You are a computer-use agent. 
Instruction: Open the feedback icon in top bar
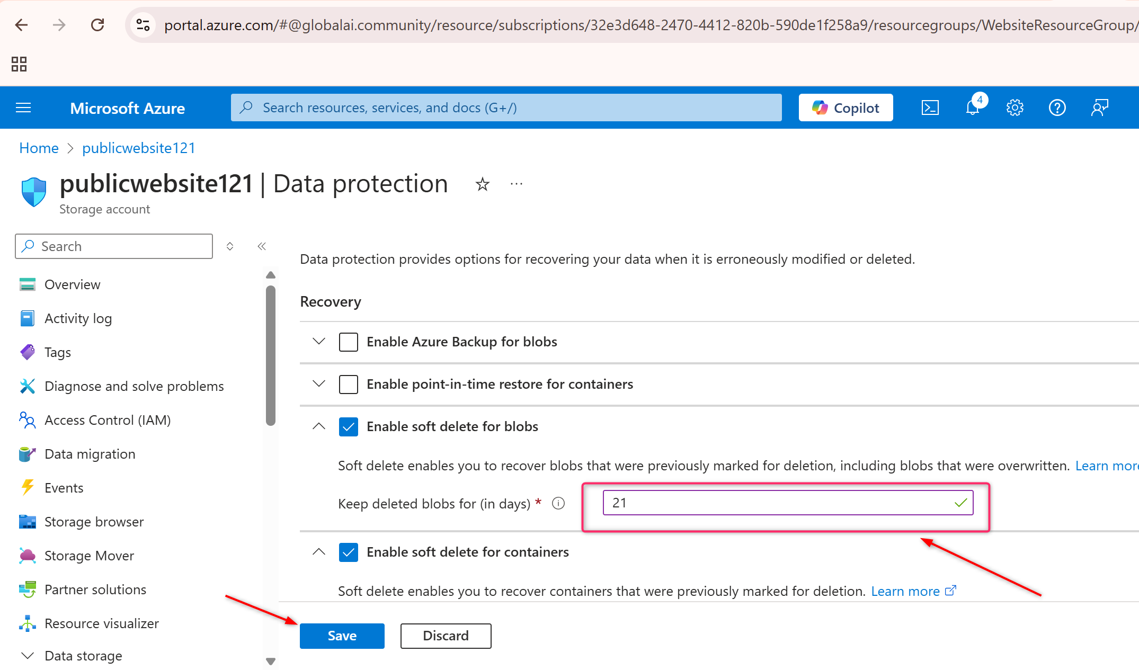[1100, 108]
